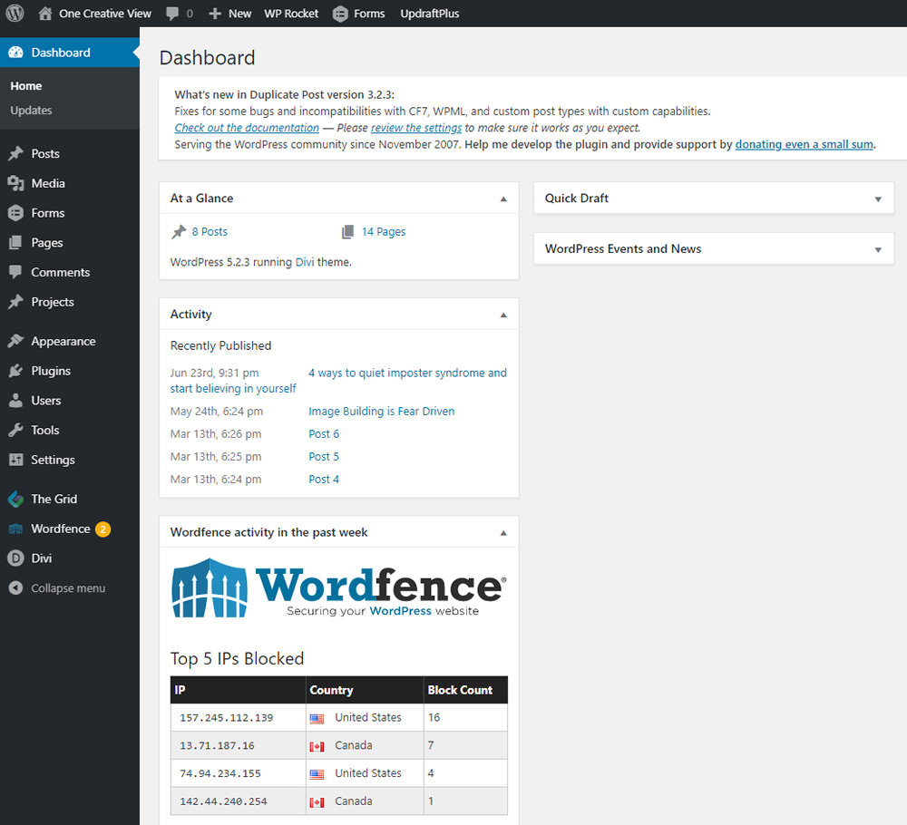Click the Plugins plug icon in sidebar

pos(15,371)
